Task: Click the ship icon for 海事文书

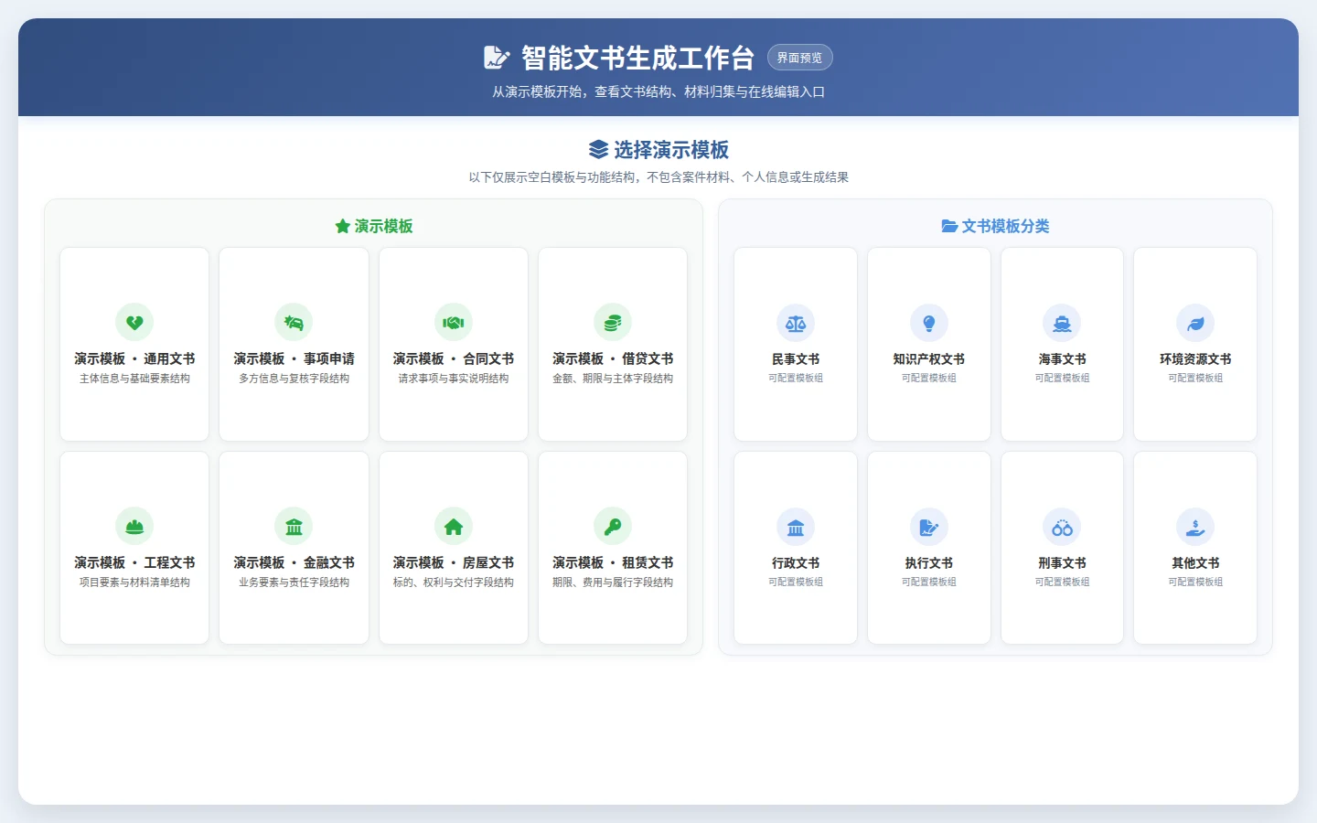Action: tap(1062, 323)
